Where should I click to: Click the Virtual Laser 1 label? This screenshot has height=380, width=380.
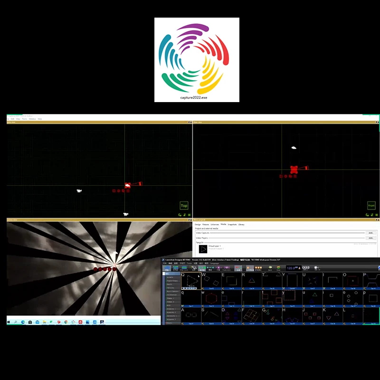click(x=215, y=246)
